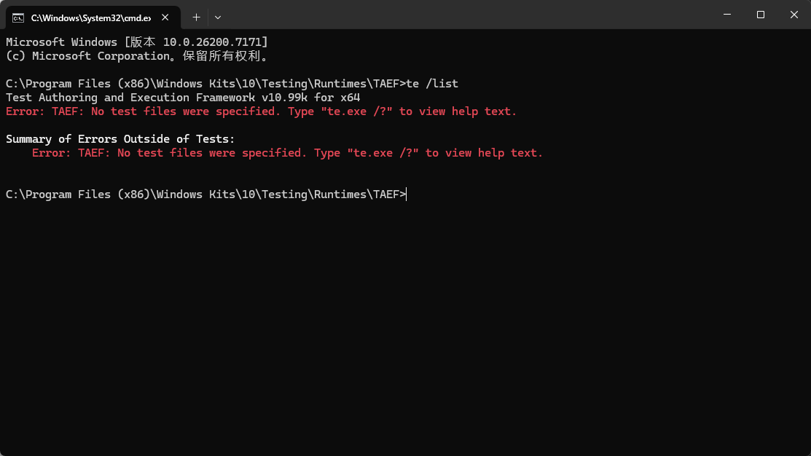Click the typed "te /list" command
This screenshot has width=811, height=456.
click(x=432, y=84)
